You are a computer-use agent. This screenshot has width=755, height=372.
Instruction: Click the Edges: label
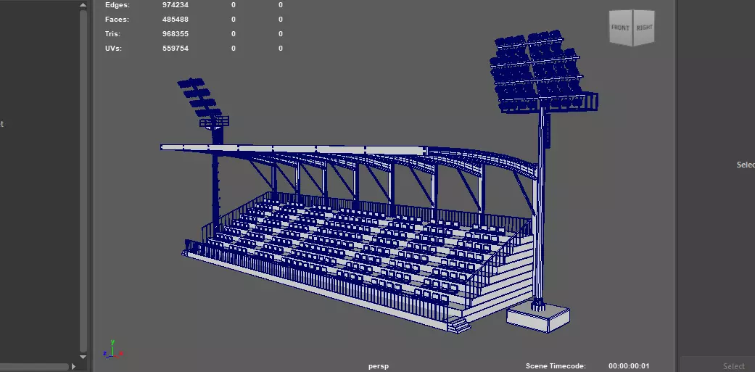[x=117, y=5]
